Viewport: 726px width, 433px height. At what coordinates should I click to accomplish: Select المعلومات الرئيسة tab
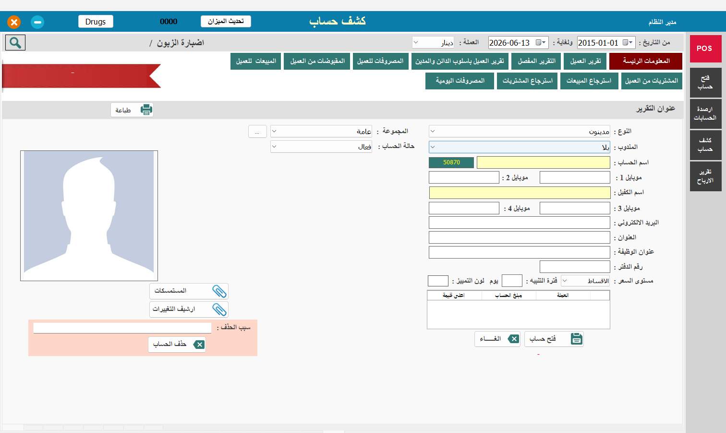(646, 61)
